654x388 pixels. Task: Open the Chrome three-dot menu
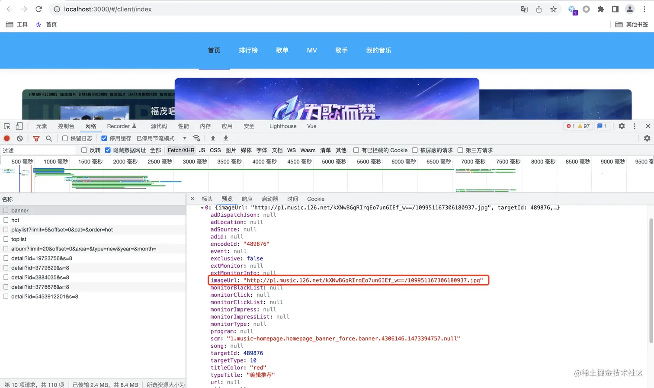pos(644,9)
